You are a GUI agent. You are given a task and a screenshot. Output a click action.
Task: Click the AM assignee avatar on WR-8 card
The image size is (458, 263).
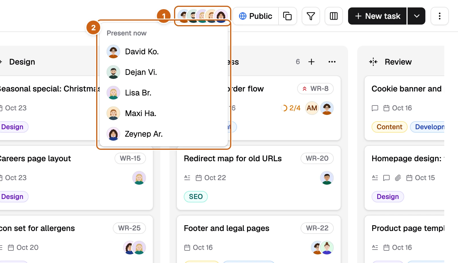click(x=312, y=108)
